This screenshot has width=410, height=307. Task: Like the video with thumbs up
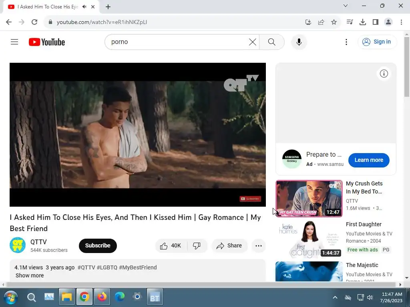click(171, 246)
